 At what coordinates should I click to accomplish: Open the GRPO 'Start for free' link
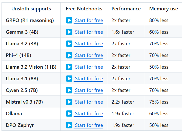[x=89, y=21]
